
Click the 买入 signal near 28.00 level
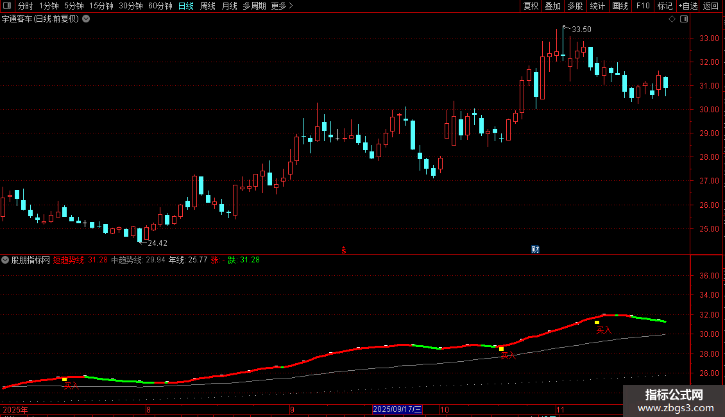point(507,355)
